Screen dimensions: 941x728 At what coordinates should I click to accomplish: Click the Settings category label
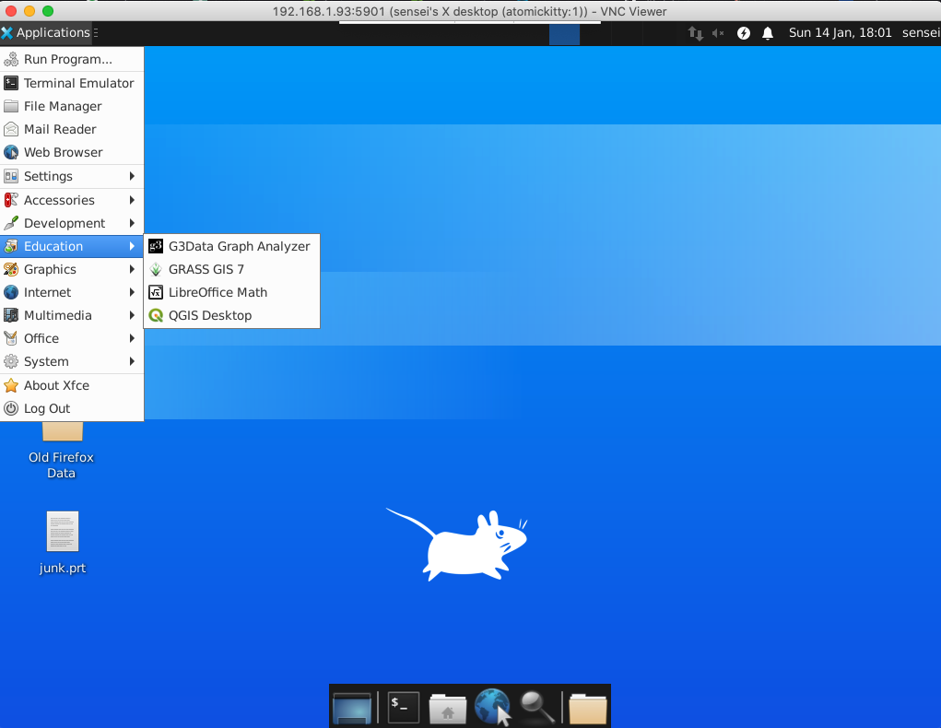click(48, 176)
